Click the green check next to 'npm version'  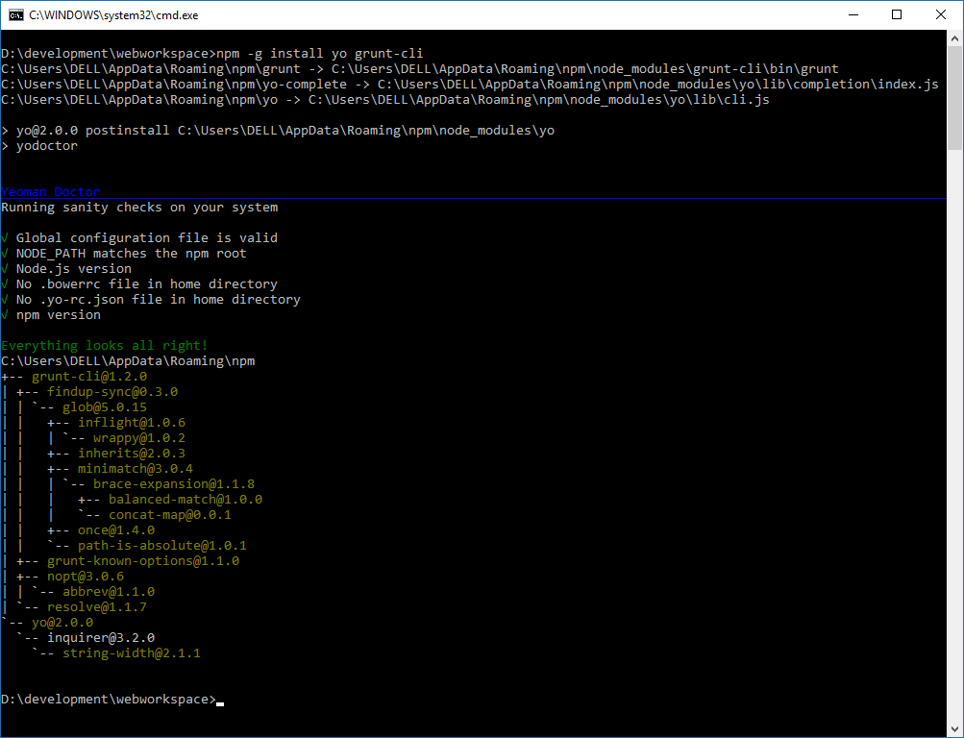point(5,314)
